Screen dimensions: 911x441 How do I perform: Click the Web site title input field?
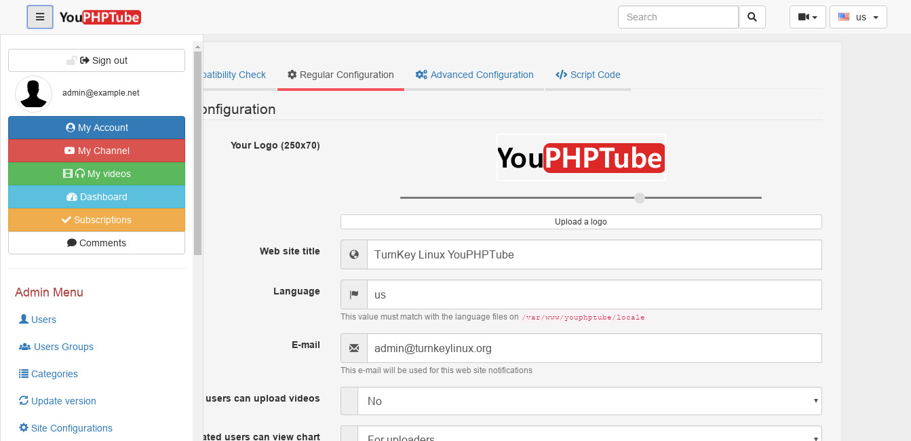click(x=594, y=254)
